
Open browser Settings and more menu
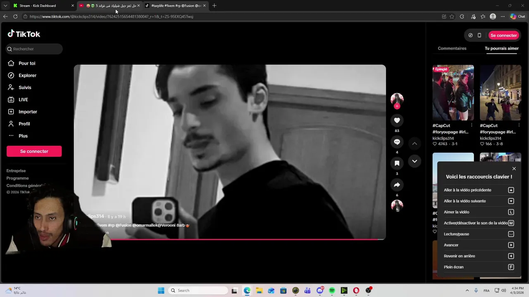[503, 16]
